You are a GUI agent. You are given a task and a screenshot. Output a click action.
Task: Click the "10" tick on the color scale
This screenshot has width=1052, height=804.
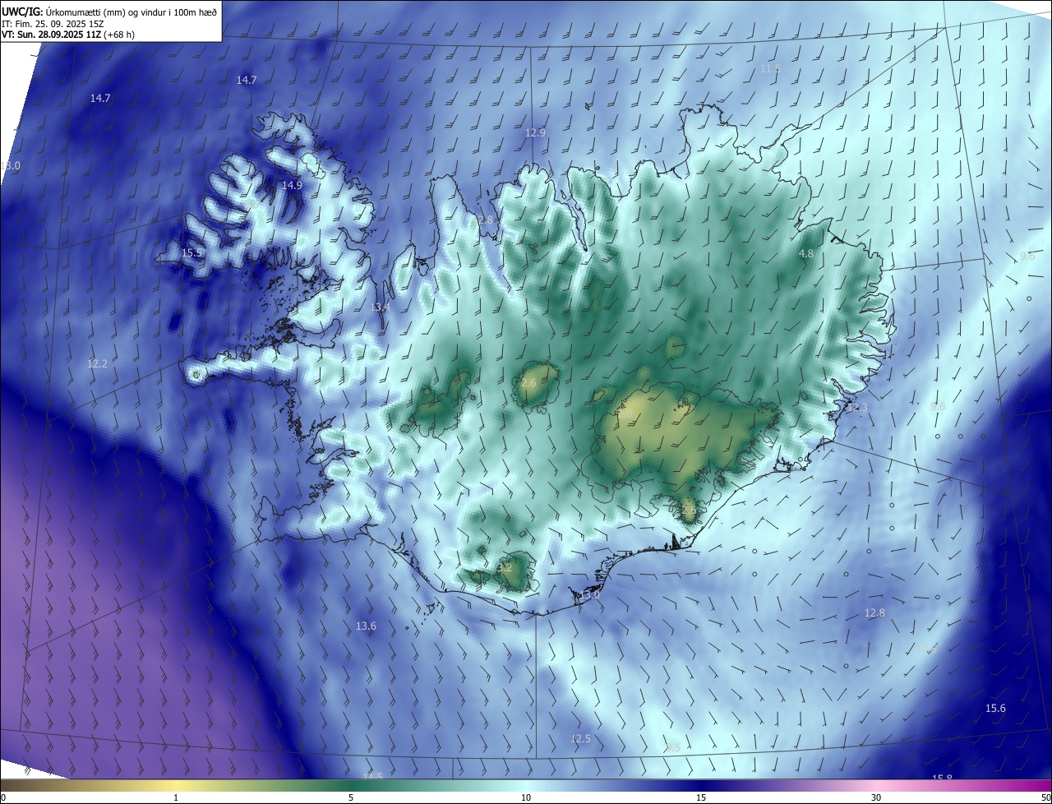point(526,797)
